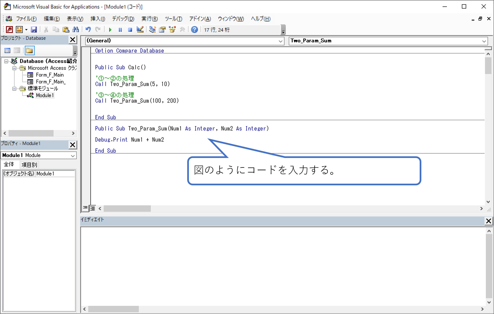Run the Sub with the green play icon
Image resolution: width=494 pixels, height=314 pixels.
pyautogui.click(x=110, y=30)
